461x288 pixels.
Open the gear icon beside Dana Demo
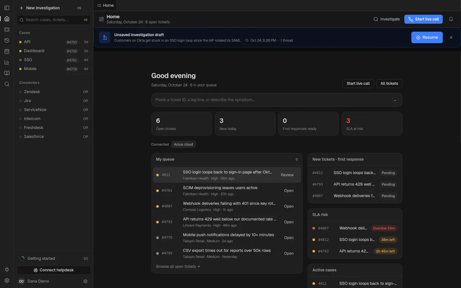(85, 281)
